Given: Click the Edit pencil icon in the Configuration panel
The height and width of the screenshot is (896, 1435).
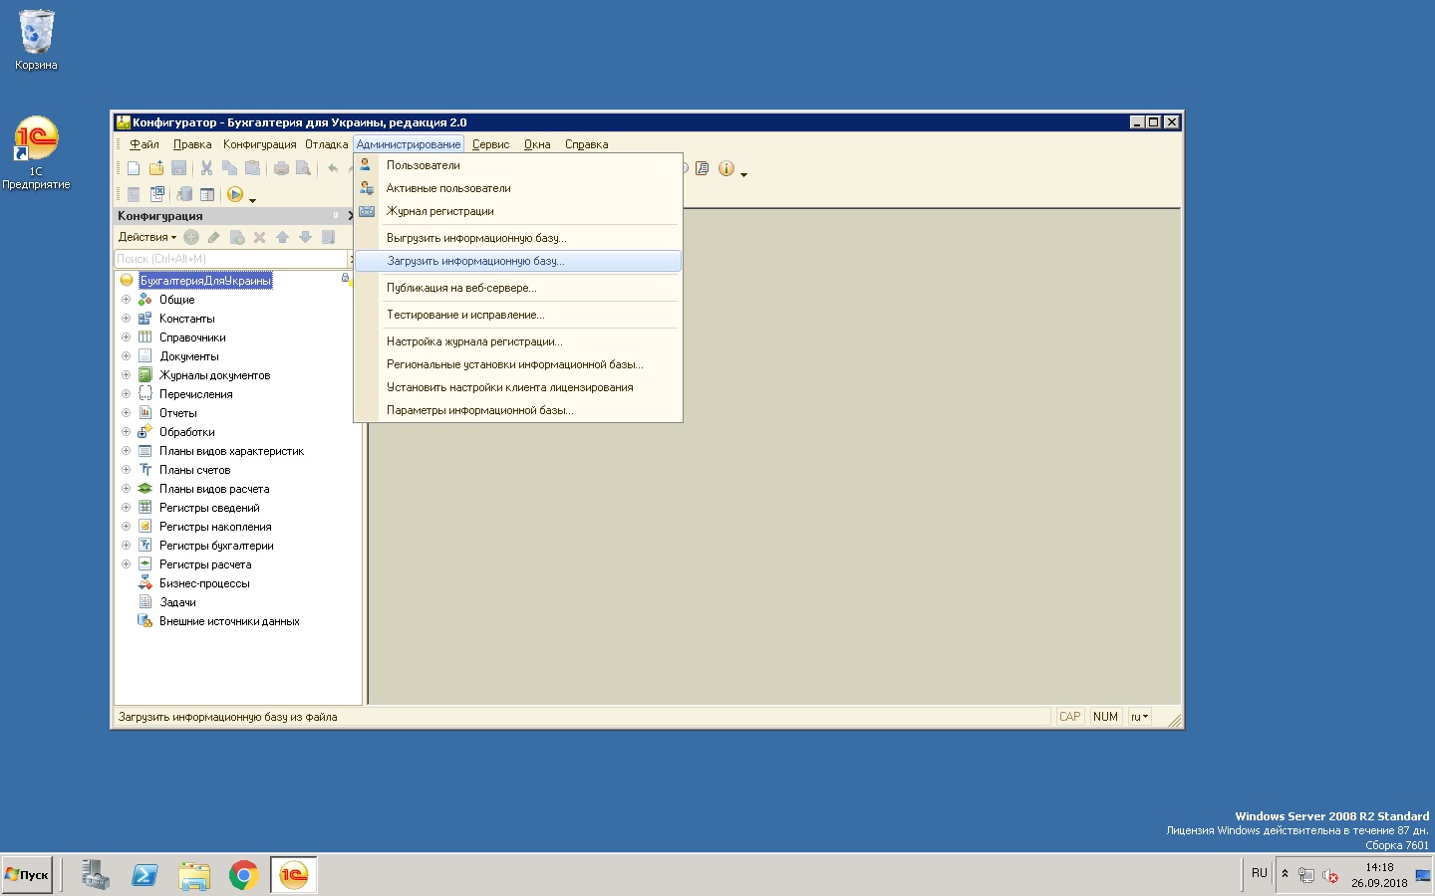Looking at the screenshot, I should pyautogui.click(x=213, y=237).
